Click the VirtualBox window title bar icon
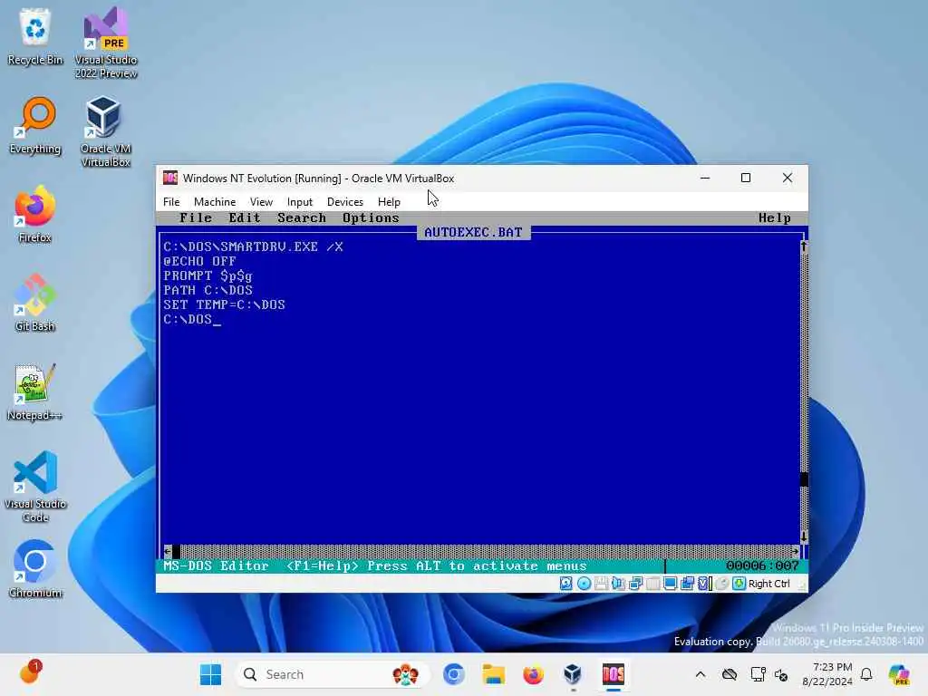 click(x=170, y=178)
